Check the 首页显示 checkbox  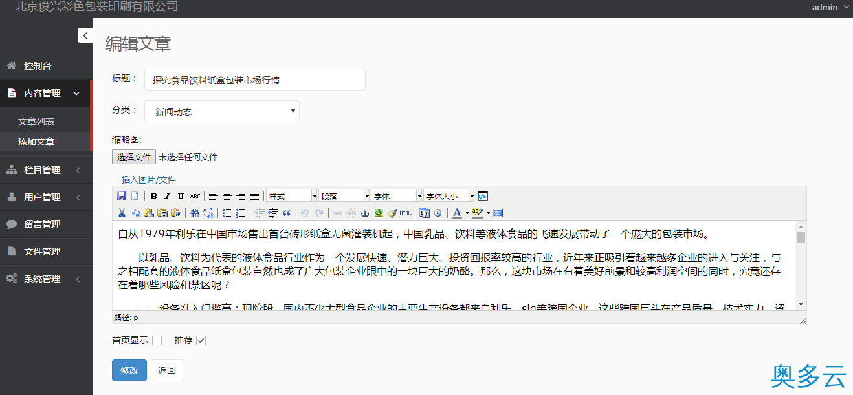[157, 340]
